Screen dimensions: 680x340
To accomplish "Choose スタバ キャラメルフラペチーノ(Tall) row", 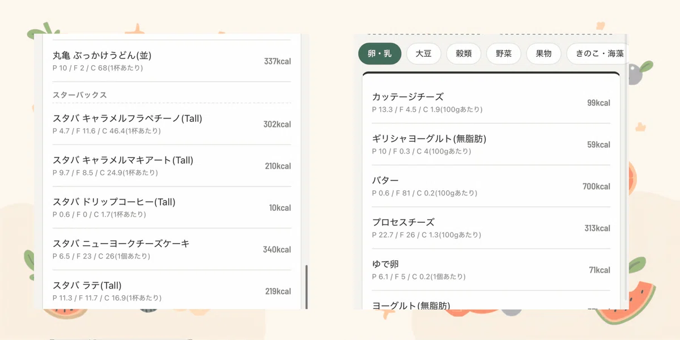I will pyautogui.click(x=172, y=124).
